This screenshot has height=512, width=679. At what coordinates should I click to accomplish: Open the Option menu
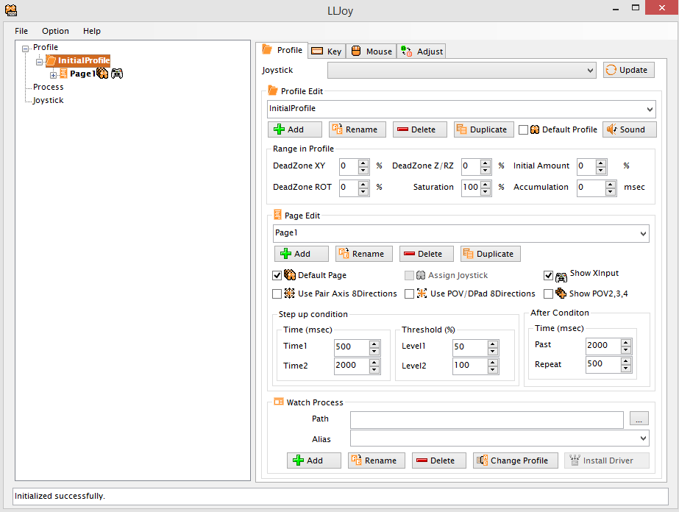pos(55,31)
